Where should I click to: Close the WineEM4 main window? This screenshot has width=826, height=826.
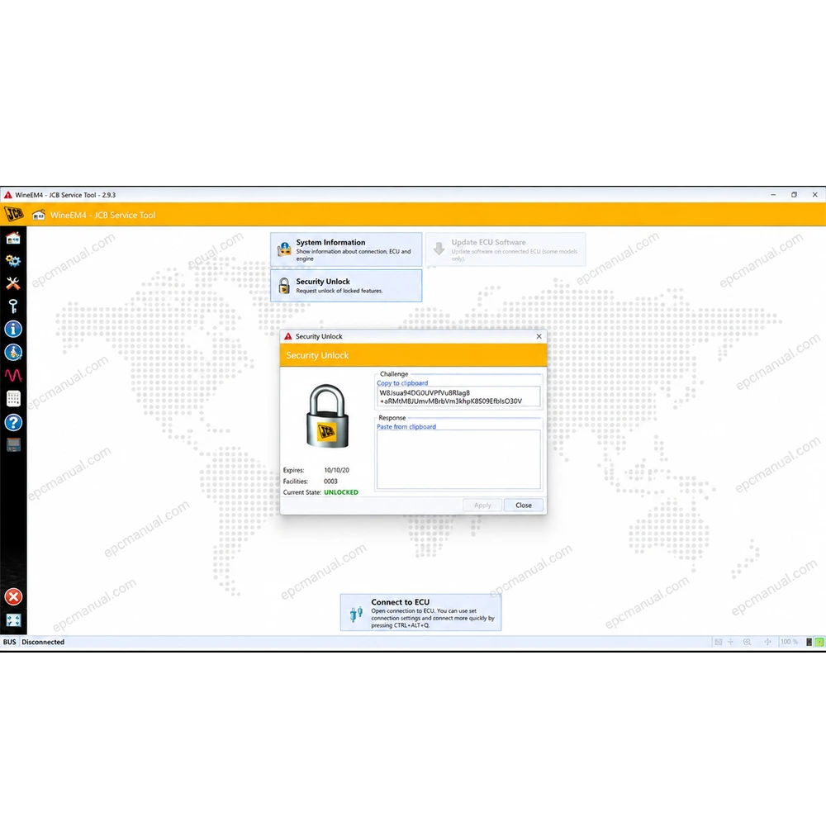click(815, 194)
